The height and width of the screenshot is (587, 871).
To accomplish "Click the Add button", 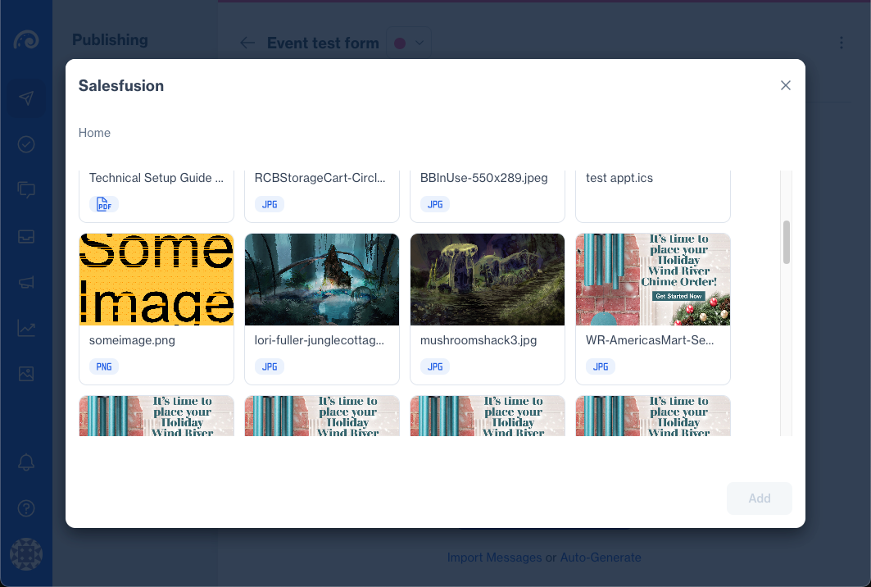I will (759, 498).
